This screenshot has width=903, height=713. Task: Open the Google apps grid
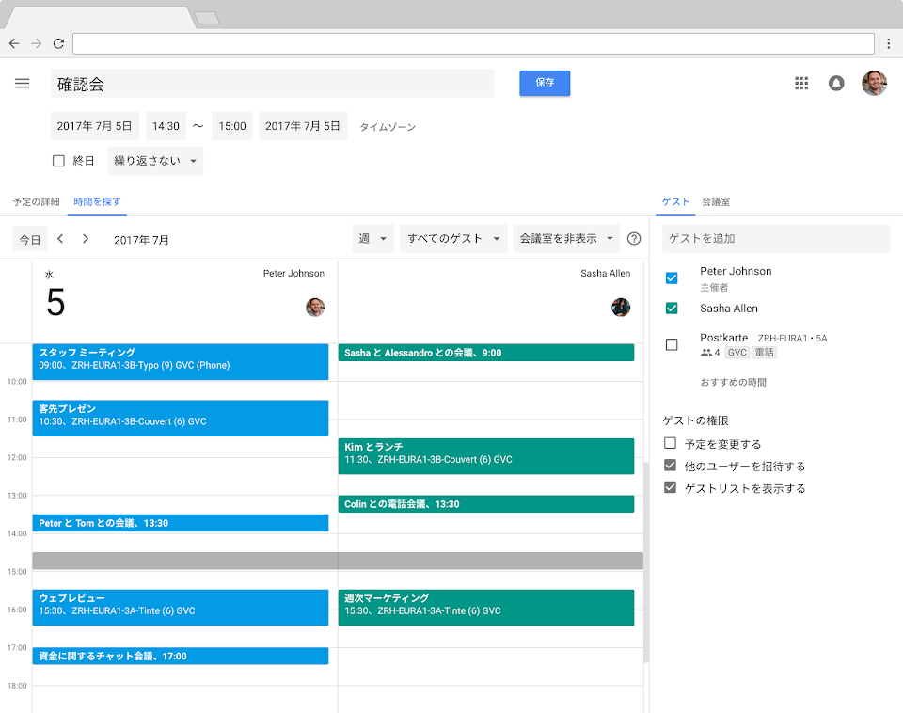coord(801,84)
